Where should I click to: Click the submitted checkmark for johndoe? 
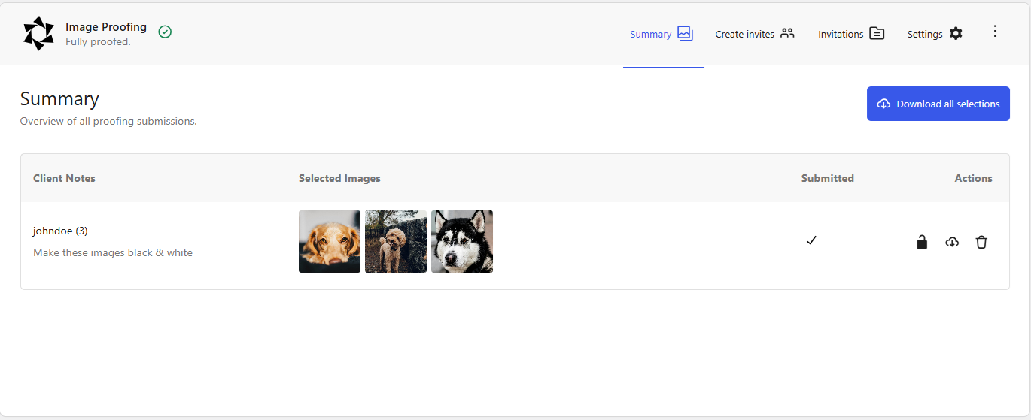tap(811, 240)
